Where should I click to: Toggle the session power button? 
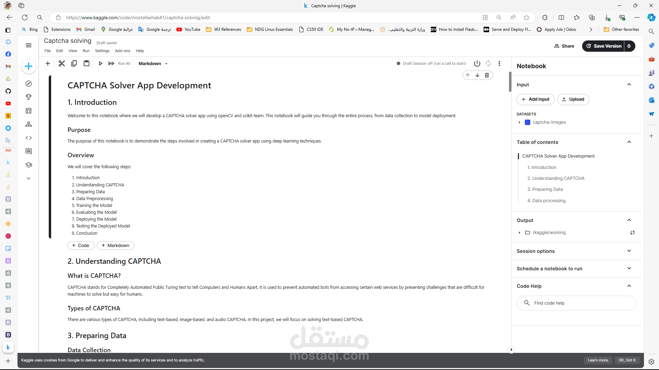point(477,63)
